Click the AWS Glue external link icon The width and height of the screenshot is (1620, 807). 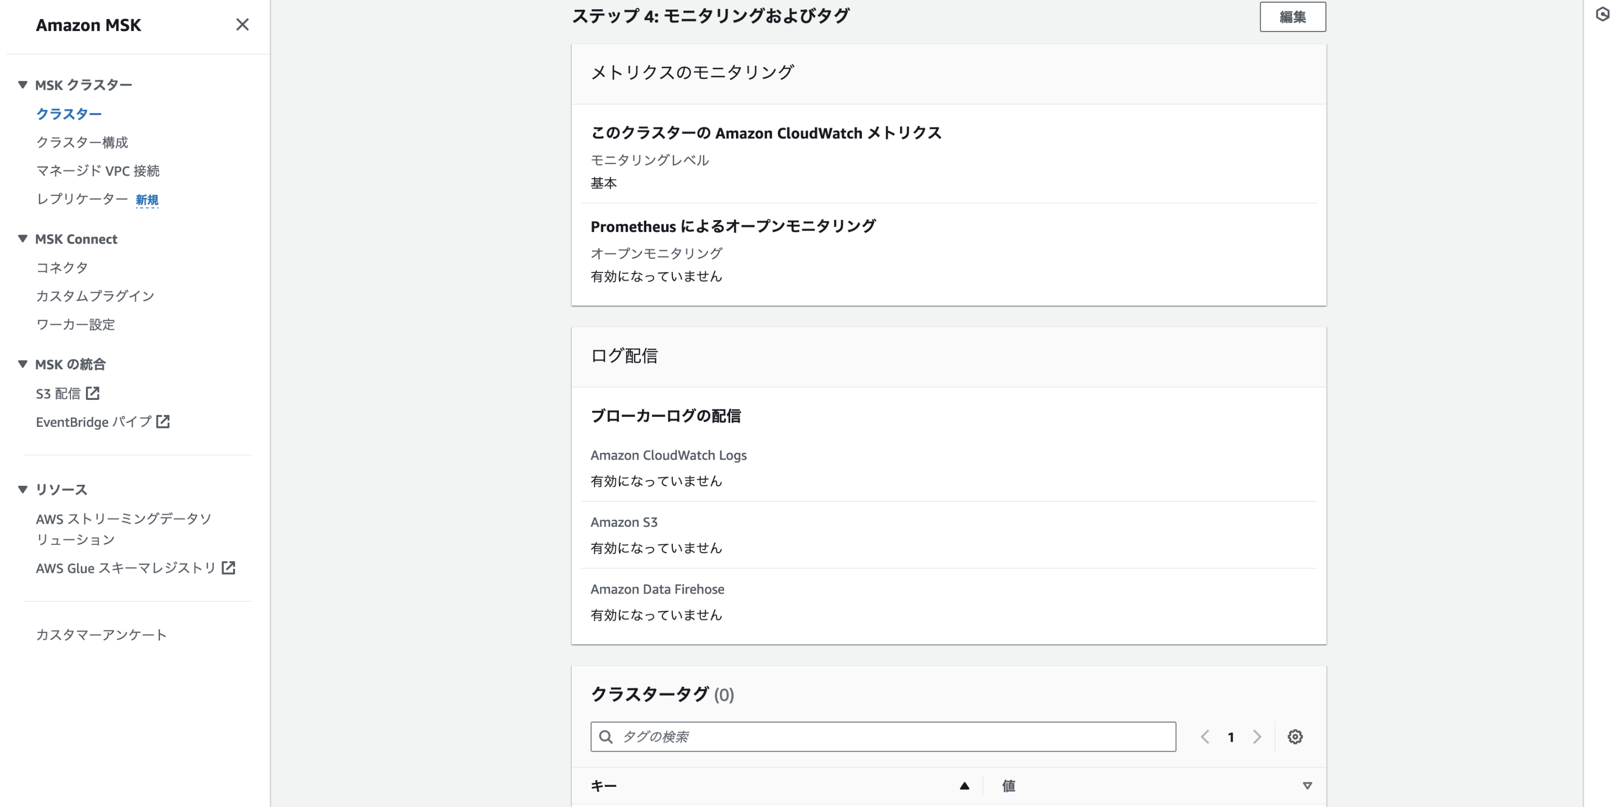[x=229, y=567]
